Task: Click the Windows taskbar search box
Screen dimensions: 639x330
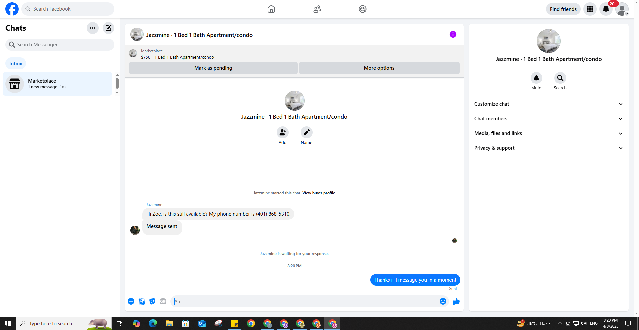Action: pos(64,323)
